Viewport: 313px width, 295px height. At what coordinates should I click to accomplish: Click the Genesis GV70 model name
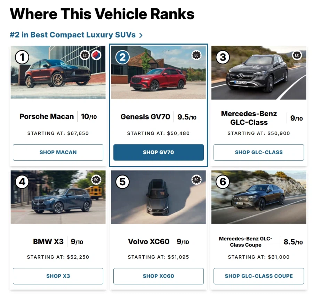(145, 117)
